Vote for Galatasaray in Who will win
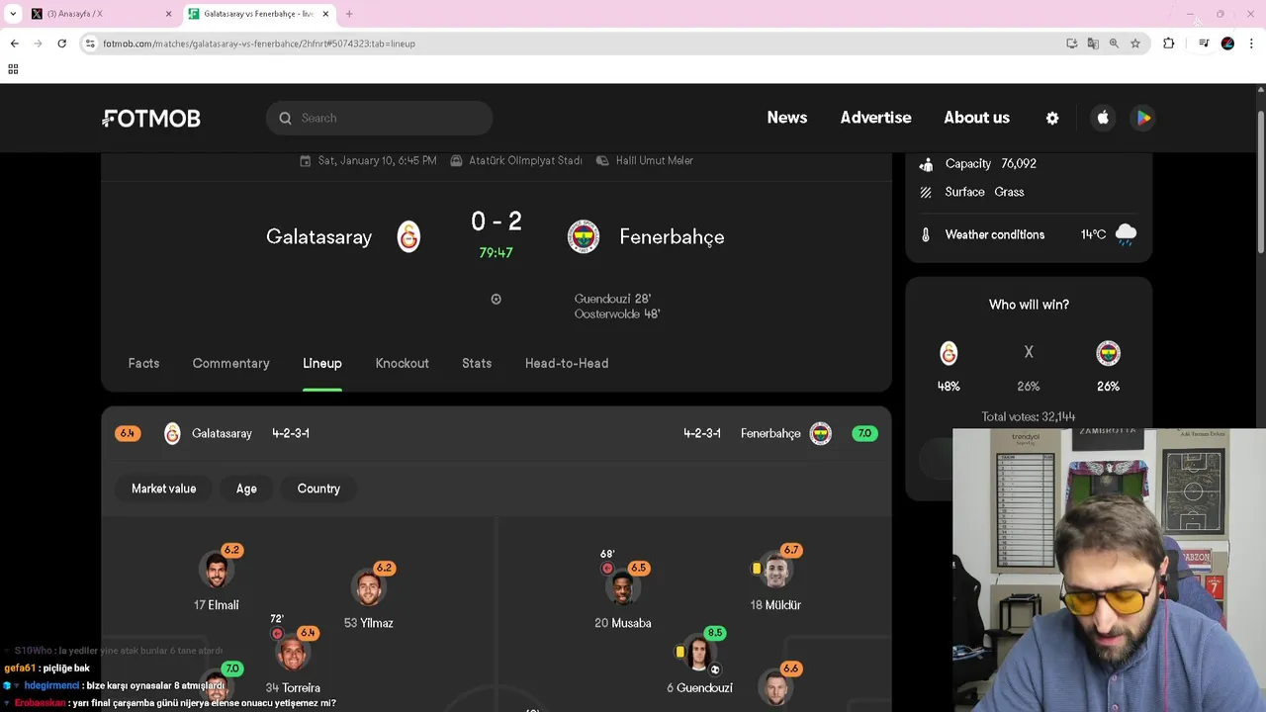 pyautogui.click(x=949, y=353)
